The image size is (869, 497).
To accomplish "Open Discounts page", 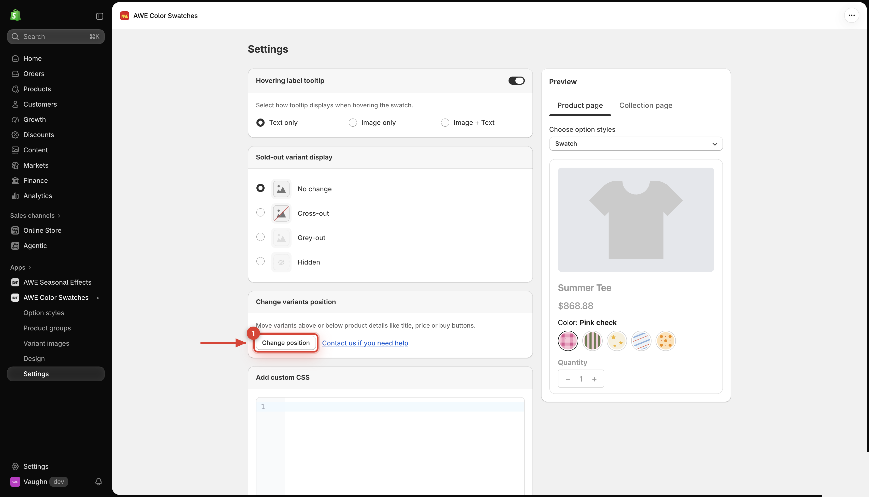I will coord(56,135).
